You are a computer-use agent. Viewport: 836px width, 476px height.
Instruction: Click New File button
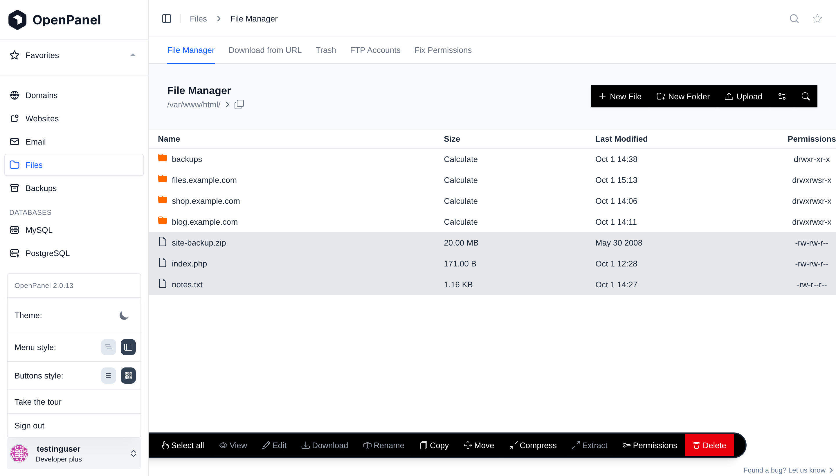click(x=620, y=96)
